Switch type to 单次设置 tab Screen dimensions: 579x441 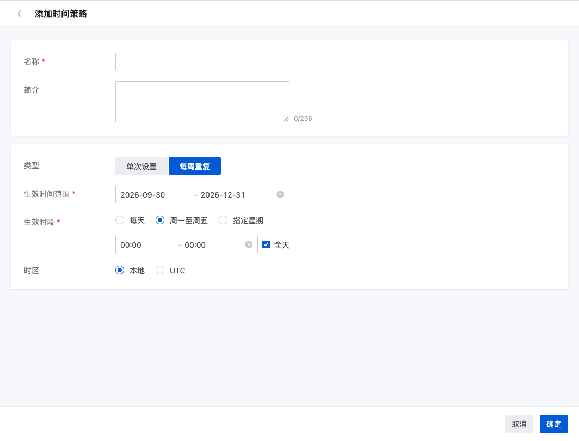pyautogui.click(x=141, y=166)
